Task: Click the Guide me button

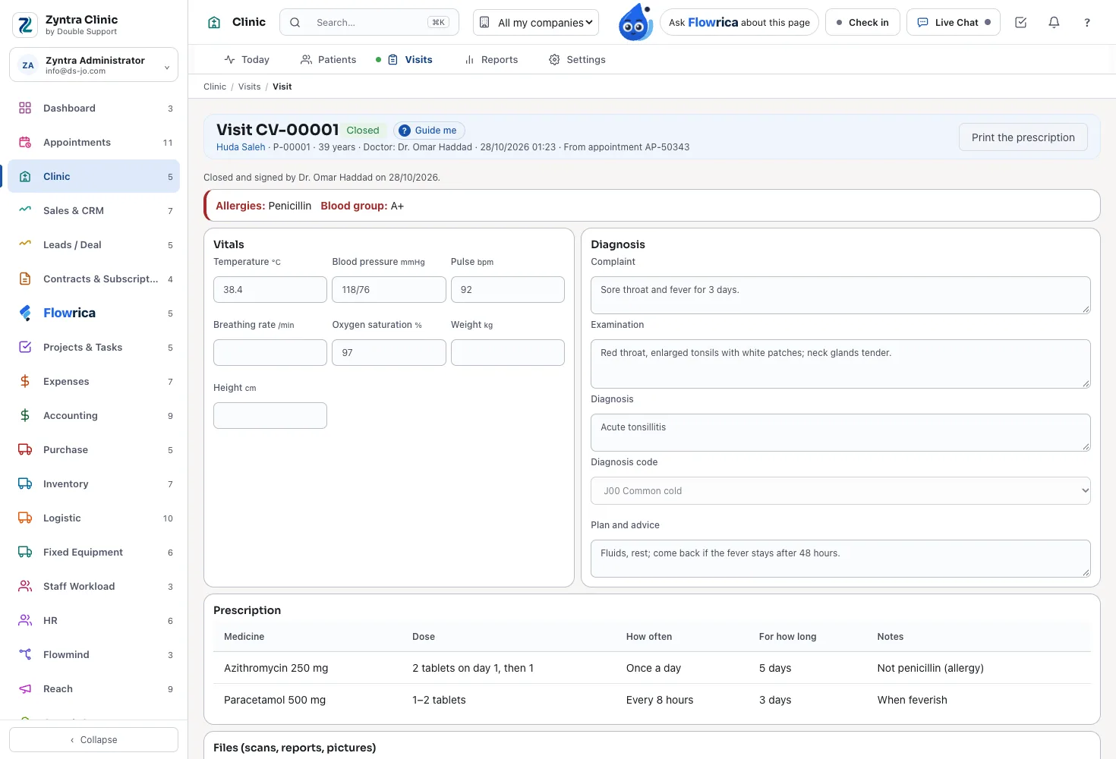Action: click(x=429, y=131)
